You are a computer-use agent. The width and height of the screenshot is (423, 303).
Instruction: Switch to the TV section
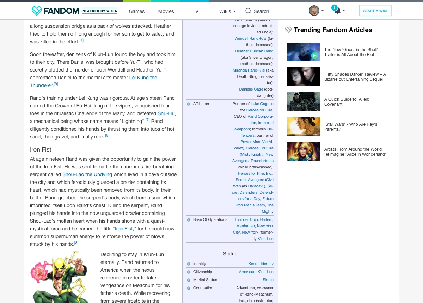[195, 11]
